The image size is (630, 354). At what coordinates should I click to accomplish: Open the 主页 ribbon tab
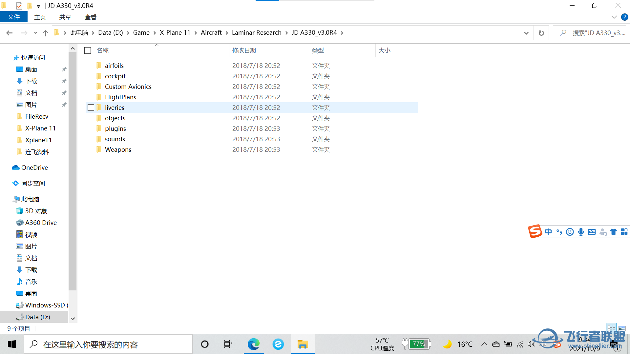point(40,17)
